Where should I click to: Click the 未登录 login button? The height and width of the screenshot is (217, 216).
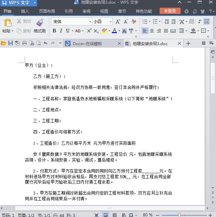click(170, 11)
